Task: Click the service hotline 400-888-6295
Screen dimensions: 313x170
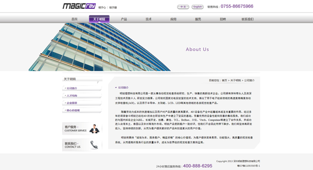Action: point(197,166)
